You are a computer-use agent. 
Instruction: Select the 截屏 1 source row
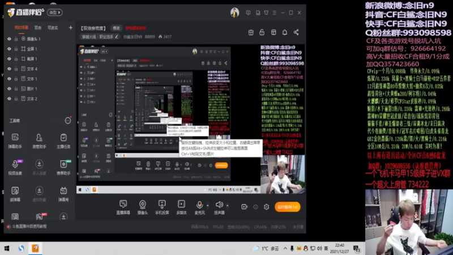[x=39, y=59]
